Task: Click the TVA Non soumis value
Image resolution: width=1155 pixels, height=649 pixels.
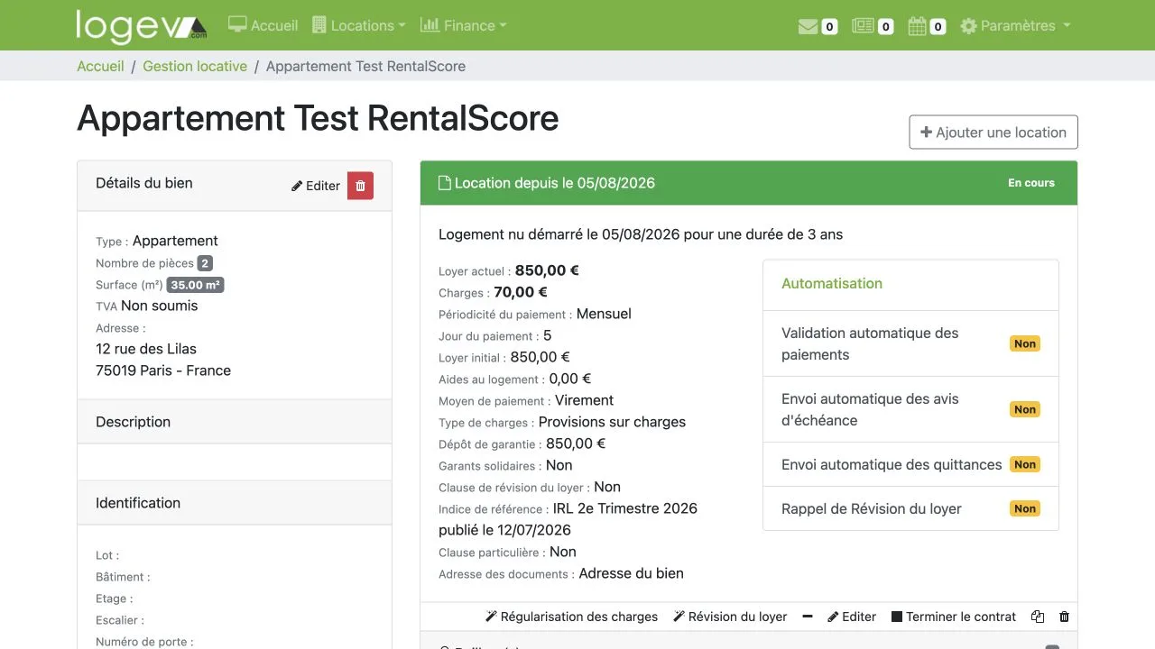Action: 159,306
